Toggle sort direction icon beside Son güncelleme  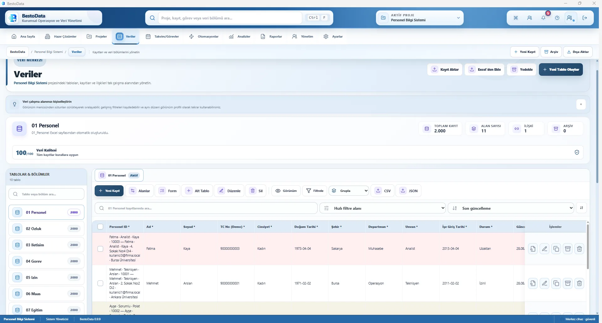[582, 208]
